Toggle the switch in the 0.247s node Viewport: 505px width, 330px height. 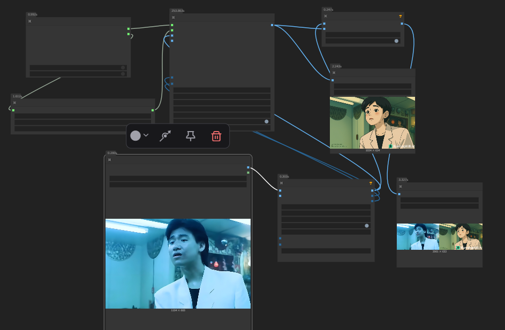tap(396, 41)
